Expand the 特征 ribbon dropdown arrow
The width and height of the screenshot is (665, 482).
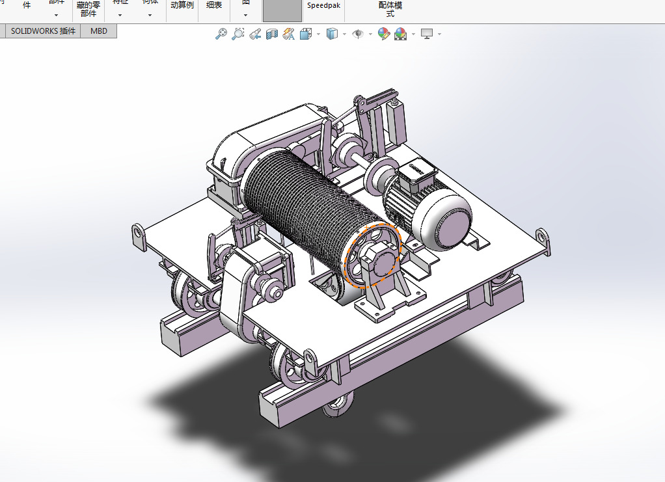[x=120, y=15]
